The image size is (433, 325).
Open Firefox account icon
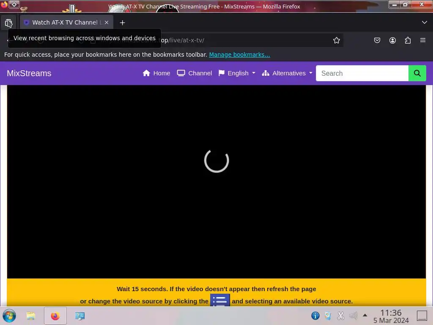tap(392, 40)
